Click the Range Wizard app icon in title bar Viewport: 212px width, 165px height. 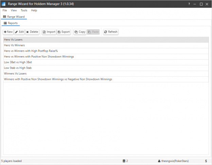pyautogui.click(x=3, y=4)
